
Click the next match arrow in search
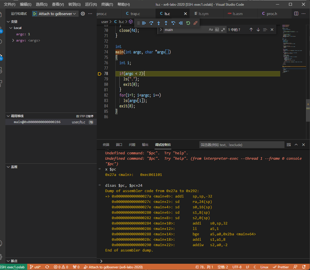coord(258,30)
